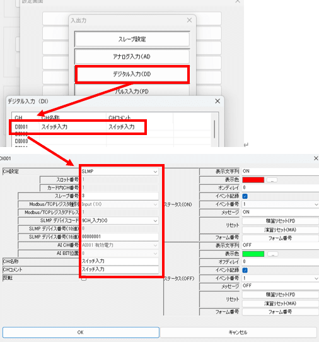
Task: Open the SLMP デバイスコード dropdown
Action: [x=120, y=220]
